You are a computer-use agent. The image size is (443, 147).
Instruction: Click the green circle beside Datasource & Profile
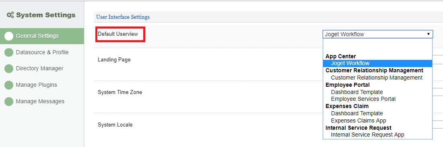click(9, 53)
